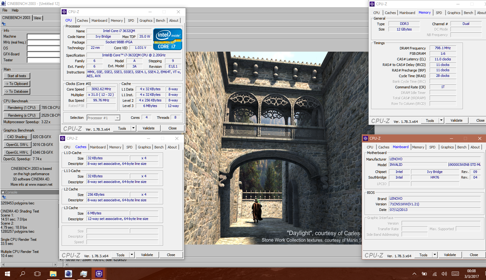Click the Intel Core i7 logo
486x280 pixels.
click(x=168, y=39)
